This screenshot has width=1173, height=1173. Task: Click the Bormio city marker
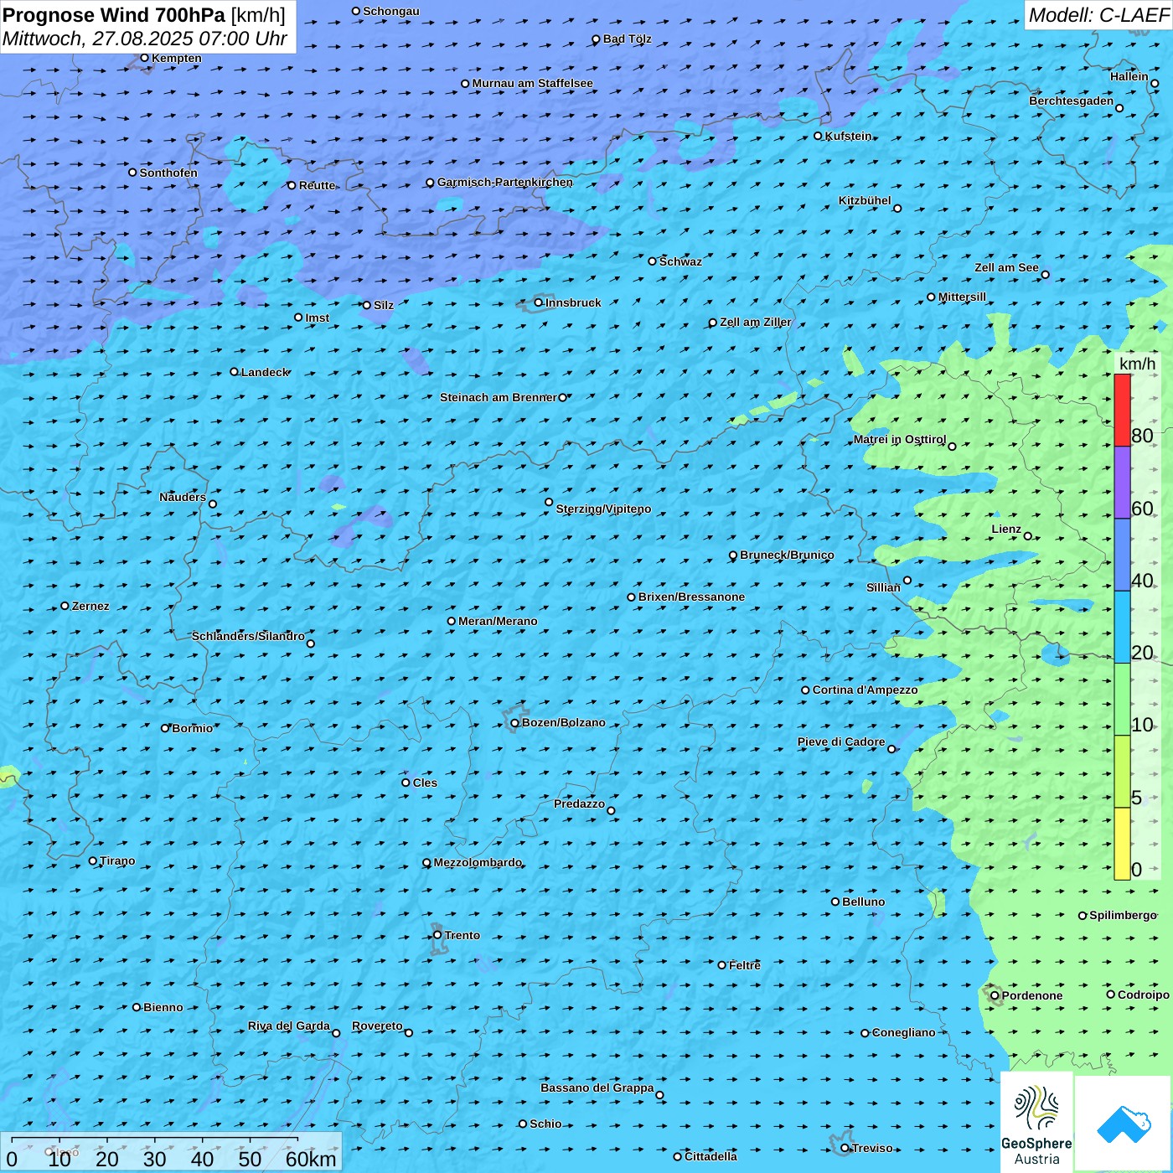coord(165,728)
